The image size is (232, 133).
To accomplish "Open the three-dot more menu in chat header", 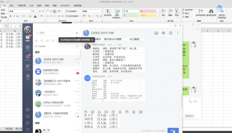I will click(x=178, y=33).
